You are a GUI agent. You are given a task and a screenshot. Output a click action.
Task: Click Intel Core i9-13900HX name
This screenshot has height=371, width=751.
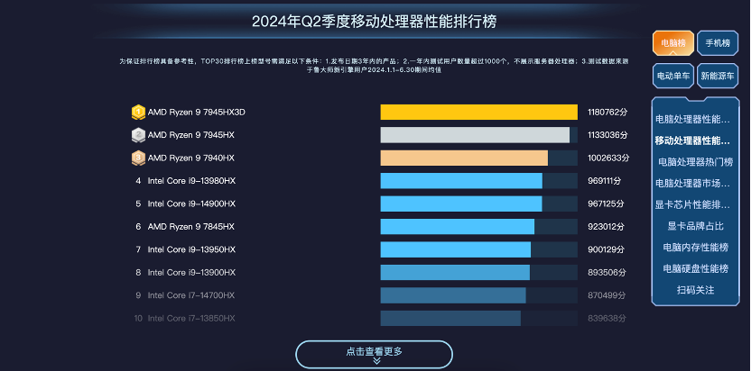(x=191, y=273)
